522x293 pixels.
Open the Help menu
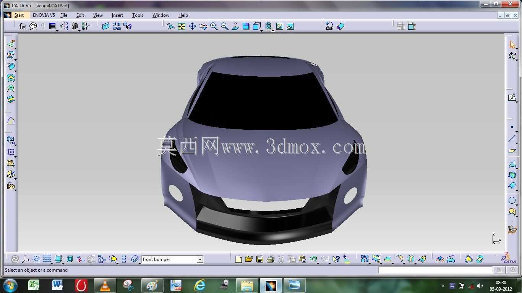pyautogui.click(x=183, y=15)
